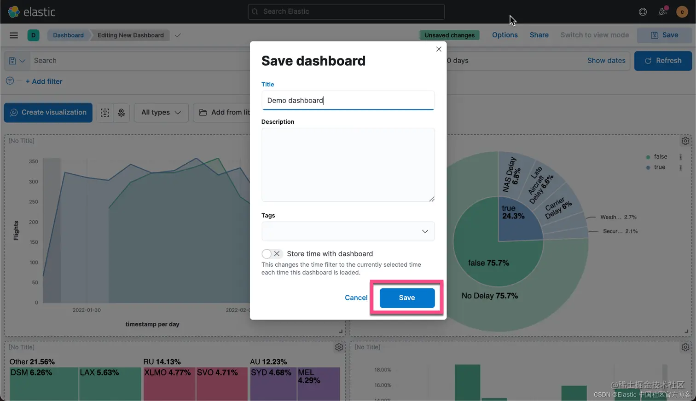Open the hamburger navigation menu
The height and width of the screenshot is (401, 696).
point(14,35)
